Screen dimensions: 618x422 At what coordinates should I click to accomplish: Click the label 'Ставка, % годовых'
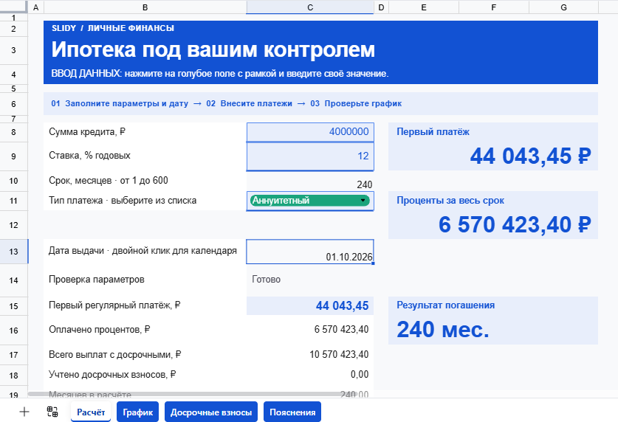[89, 156]
